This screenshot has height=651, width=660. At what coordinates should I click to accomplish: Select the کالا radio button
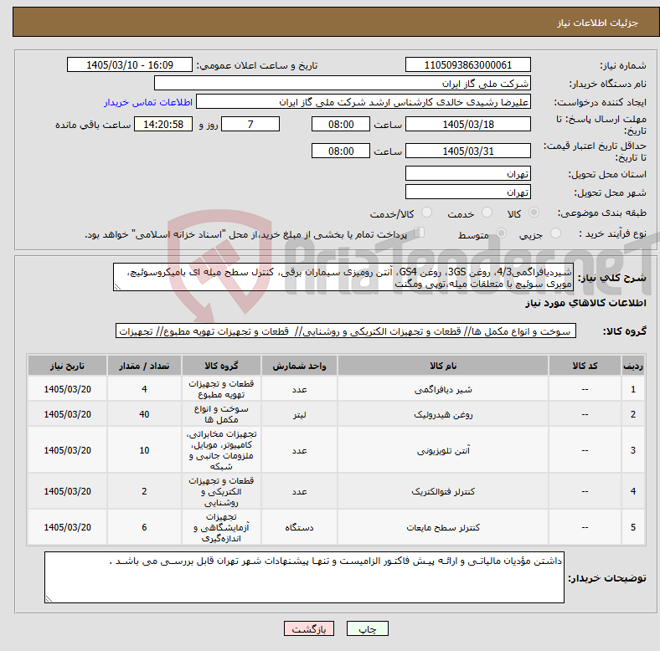pos(534,213)
